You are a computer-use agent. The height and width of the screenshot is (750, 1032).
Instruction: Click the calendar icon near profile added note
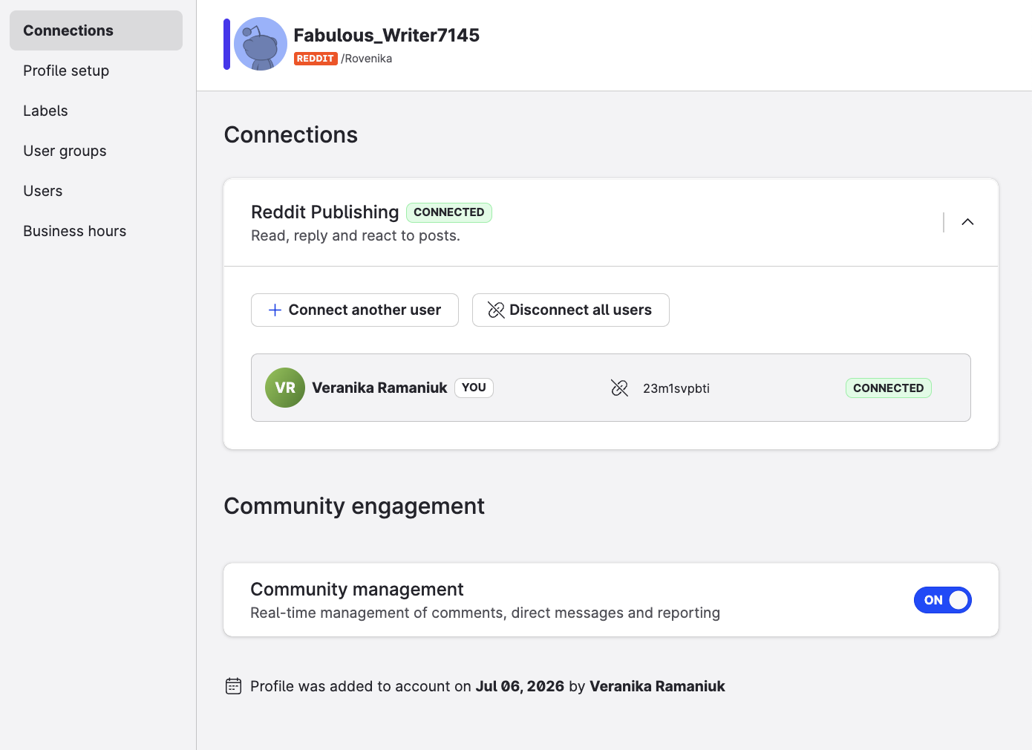coord(233,686)
